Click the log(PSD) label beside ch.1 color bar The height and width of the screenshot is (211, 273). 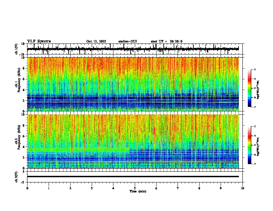pyautogui.click(x=258, y=90)
